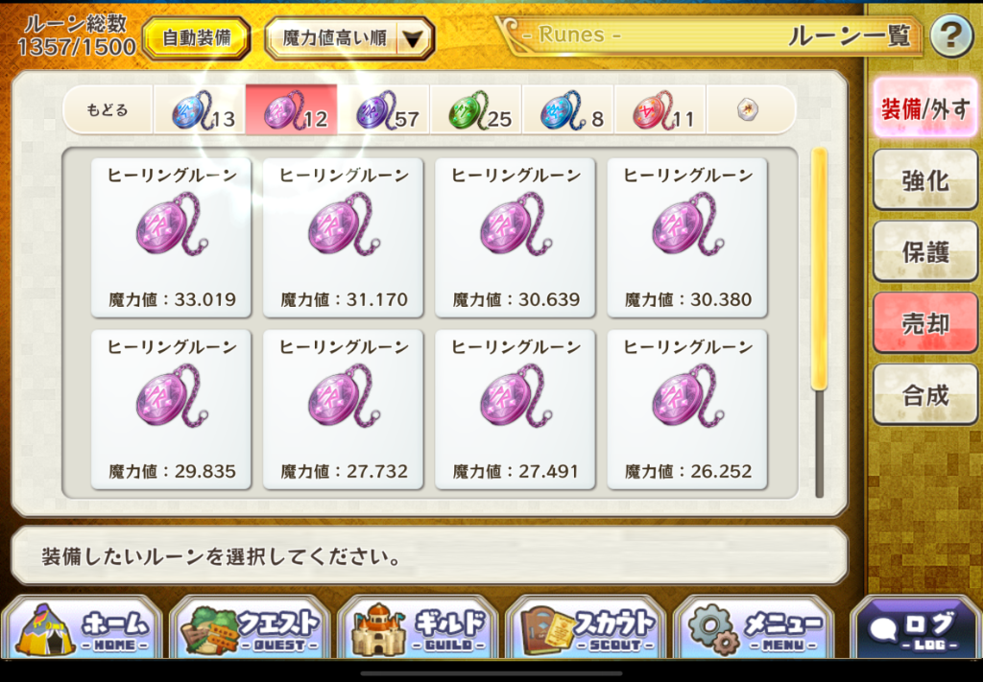
Task: Switch to 強化 enhance mode
Action: pos(925,180)
